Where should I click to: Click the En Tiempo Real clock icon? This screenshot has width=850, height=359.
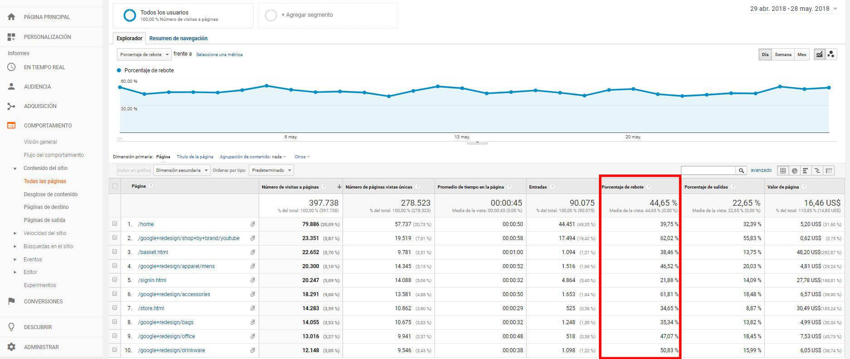tap(11, 67)
